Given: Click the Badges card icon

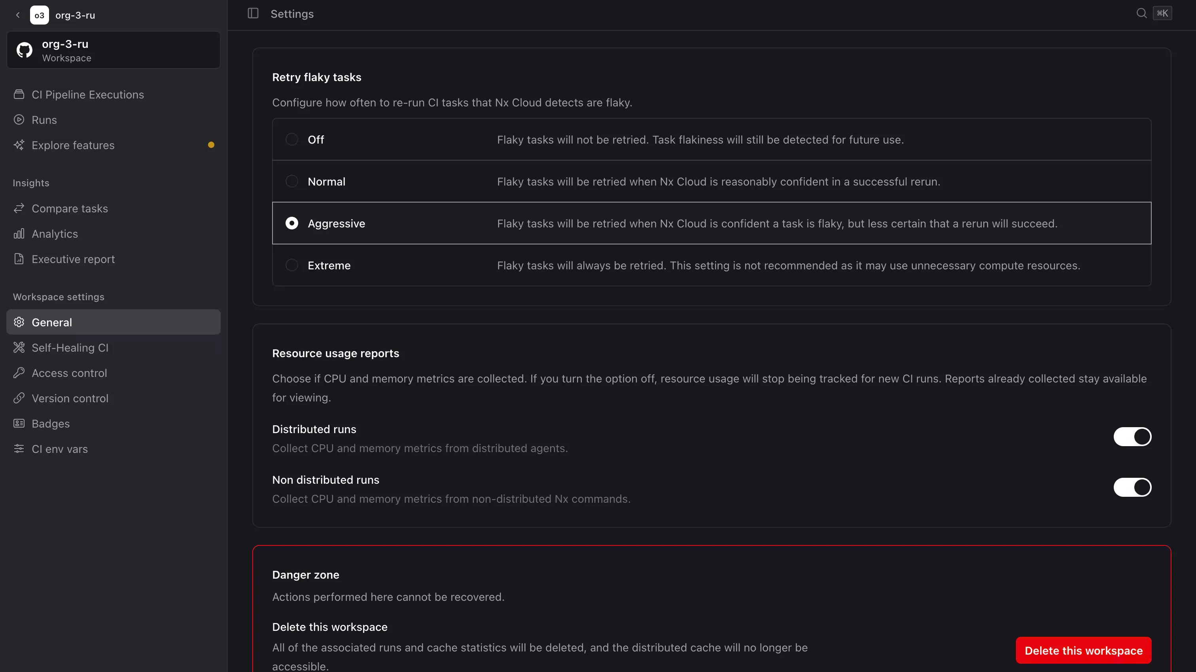Looking at the screenshot, I should coord(19,424).
